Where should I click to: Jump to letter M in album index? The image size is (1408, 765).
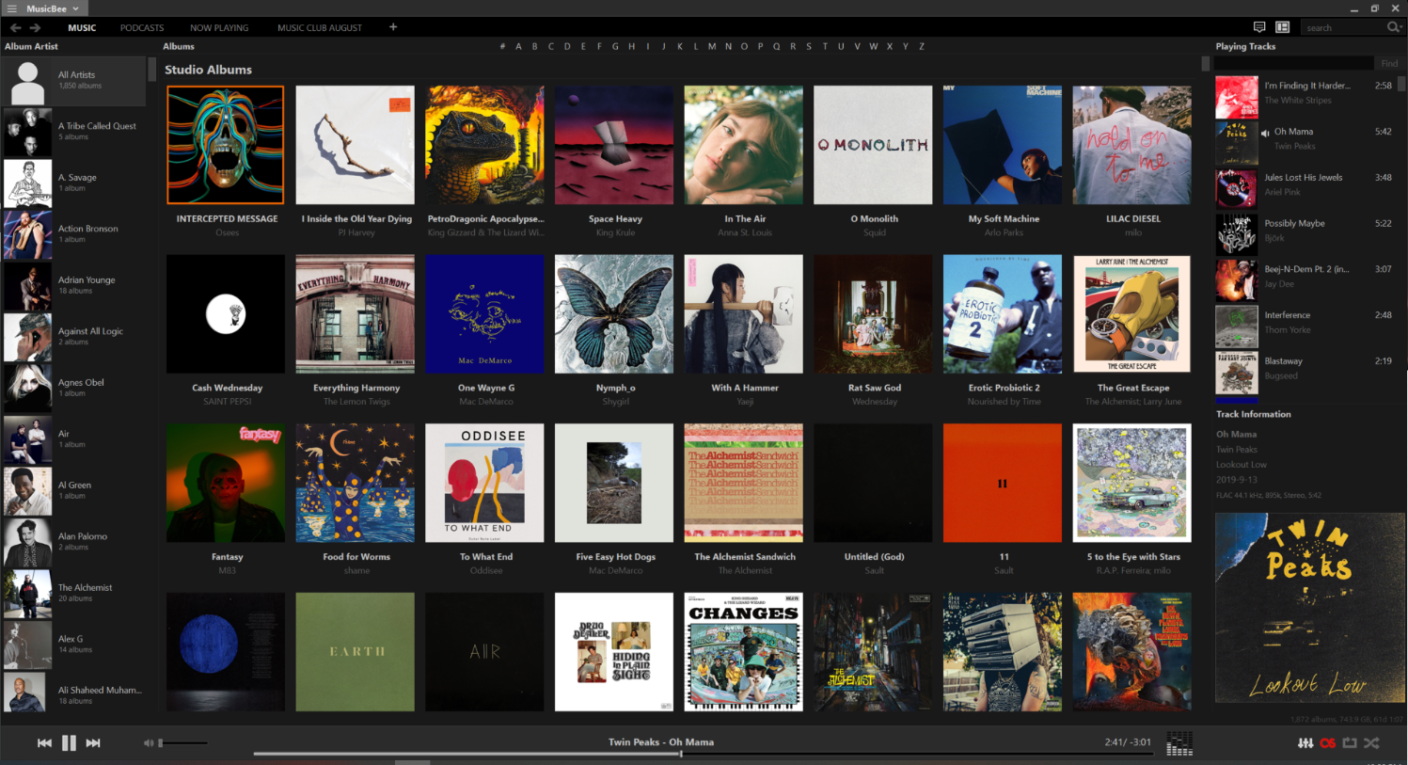[x=712, y=46]
